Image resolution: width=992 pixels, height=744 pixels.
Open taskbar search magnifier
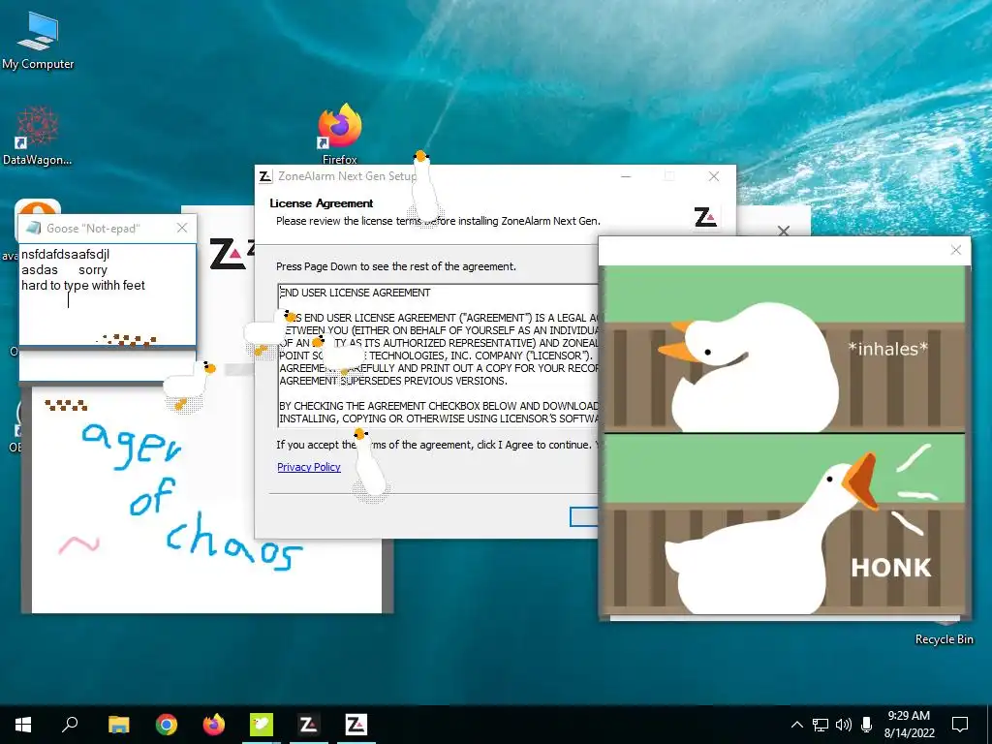point(70,725)
